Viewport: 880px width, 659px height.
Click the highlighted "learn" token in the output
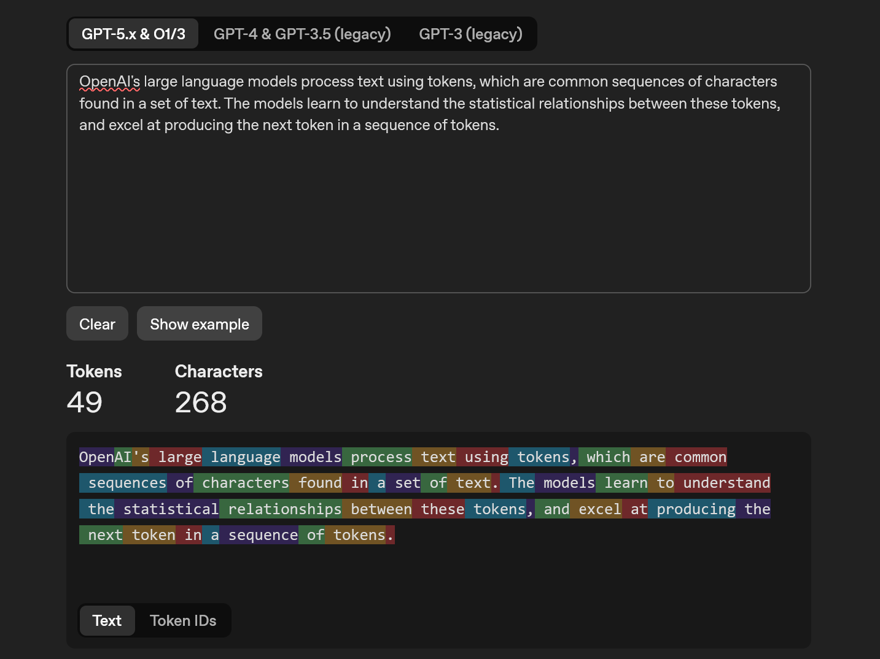point(621,483)
